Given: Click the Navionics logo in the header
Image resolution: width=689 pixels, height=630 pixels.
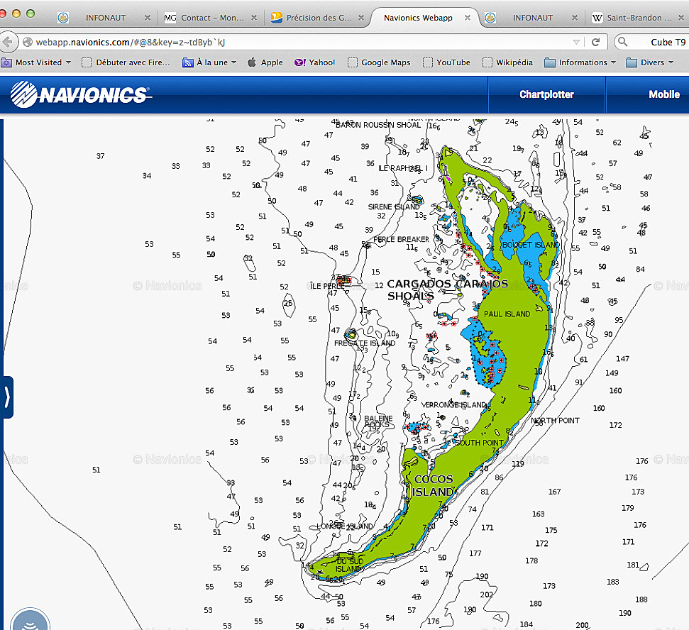Looking at the screenshot, I should [x=80, y=94].
